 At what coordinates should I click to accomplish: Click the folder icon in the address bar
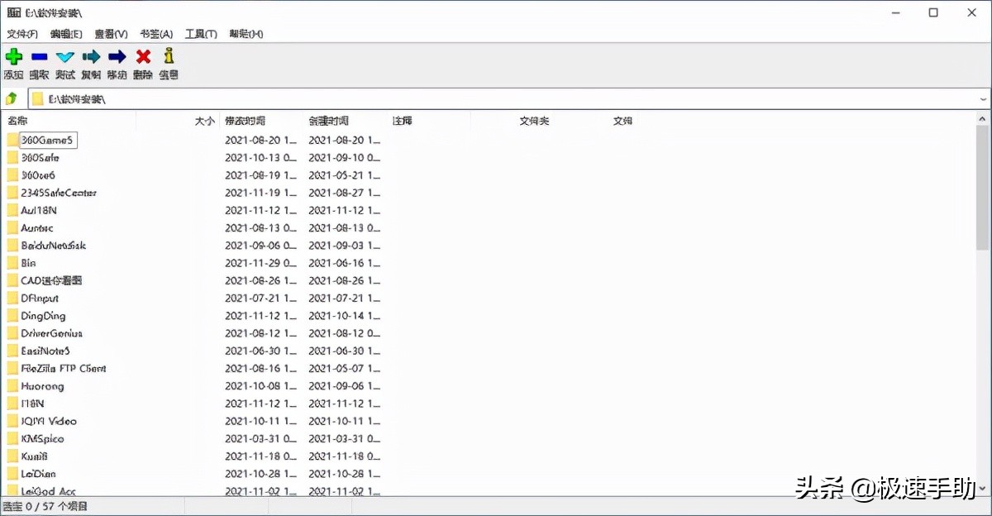coord(37,98)
